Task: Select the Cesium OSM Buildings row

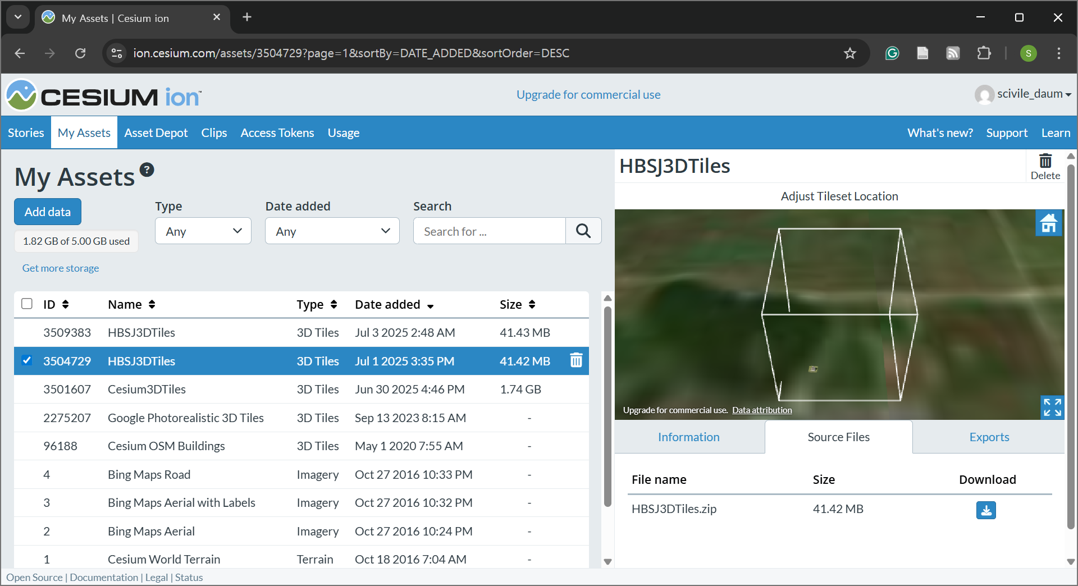Action: point(302,446)
